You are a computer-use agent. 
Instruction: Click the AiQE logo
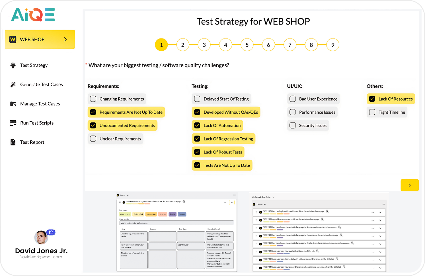click(x=33, y=15)
